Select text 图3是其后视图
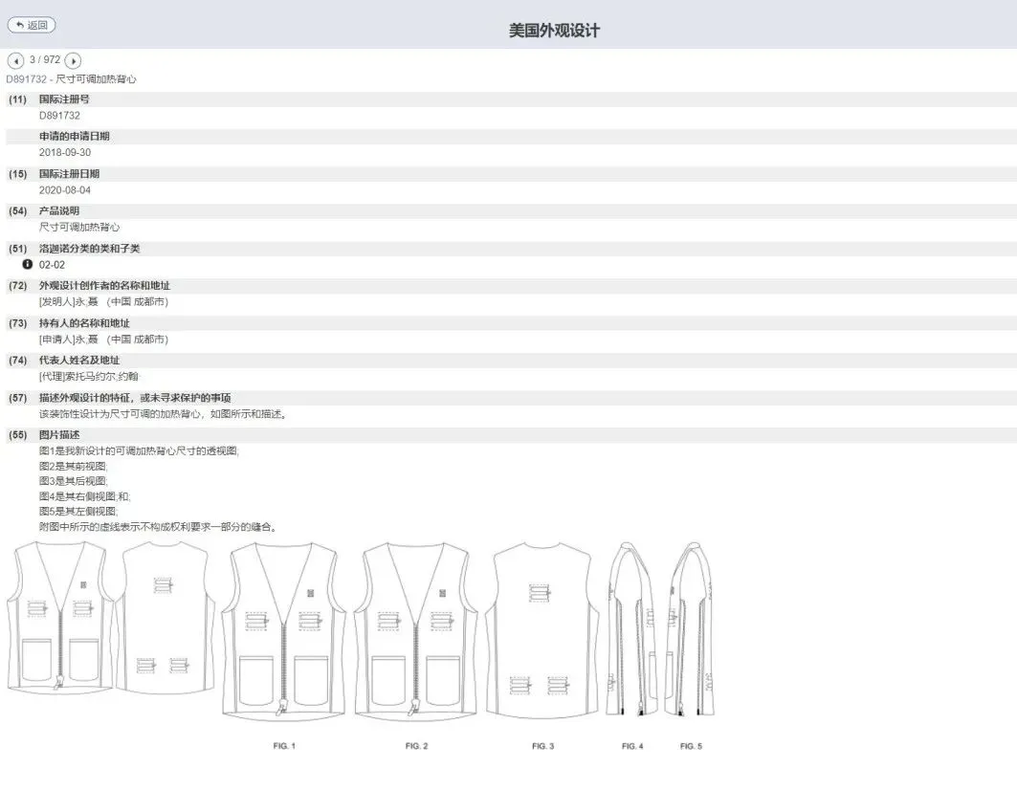1017x790 pixels. point(73,481)
